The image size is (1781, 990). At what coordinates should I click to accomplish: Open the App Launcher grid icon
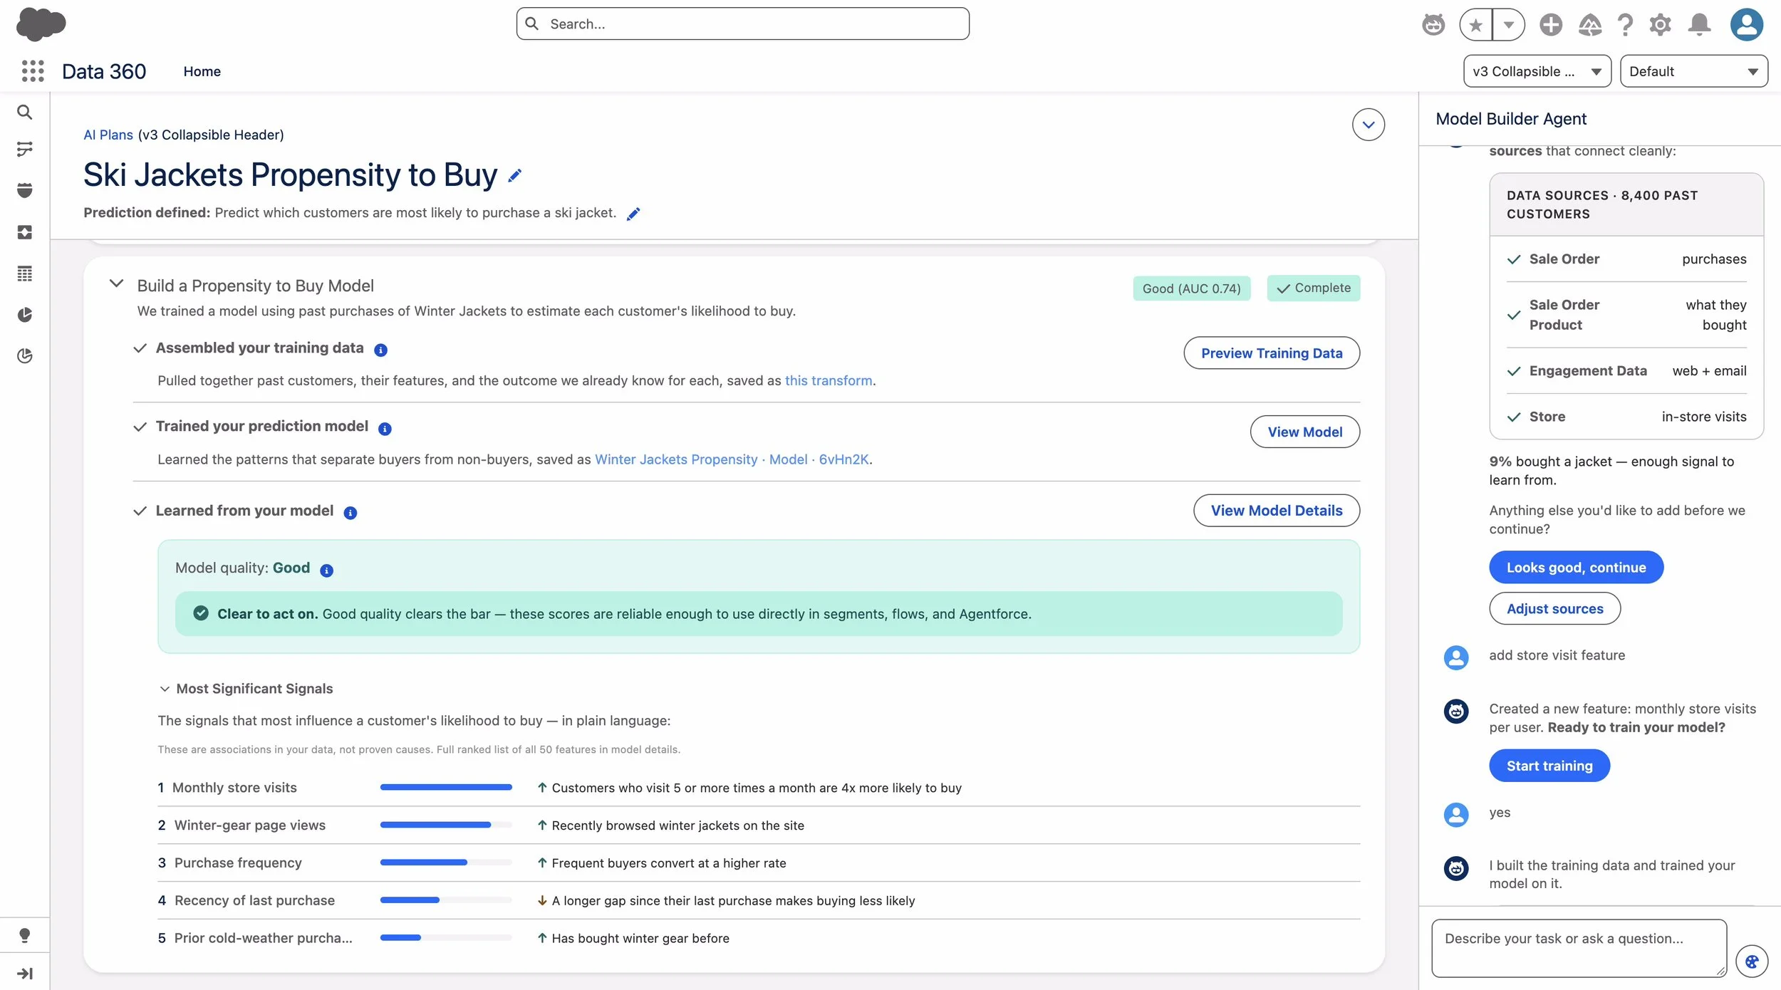click(33, 71)
